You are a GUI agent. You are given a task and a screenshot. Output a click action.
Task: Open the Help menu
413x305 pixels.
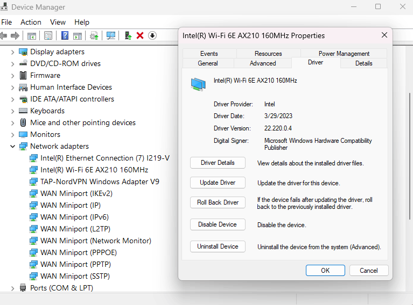pyautogui.click(x=82, y=22)
